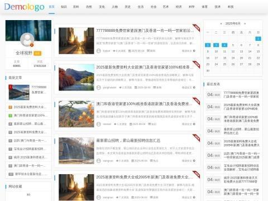Open the 艺术 navigation menu item
The width and height of the screenshot is (268, 201).
[x=166, y=7]
